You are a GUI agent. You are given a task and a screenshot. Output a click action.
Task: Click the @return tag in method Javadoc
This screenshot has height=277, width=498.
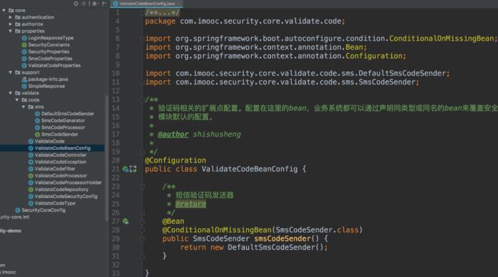pos(191,204)
